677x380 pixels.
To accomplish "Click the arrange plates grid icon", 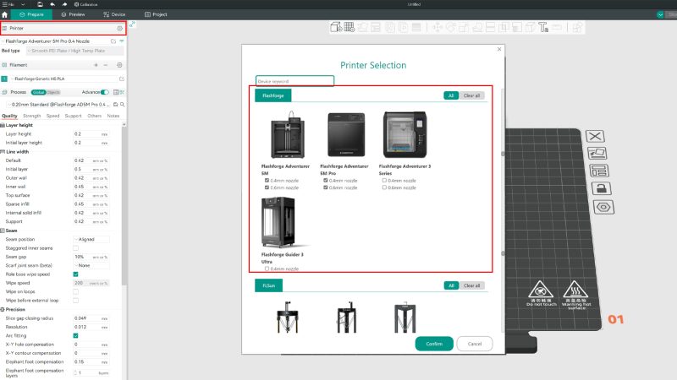I will point(350,28).
